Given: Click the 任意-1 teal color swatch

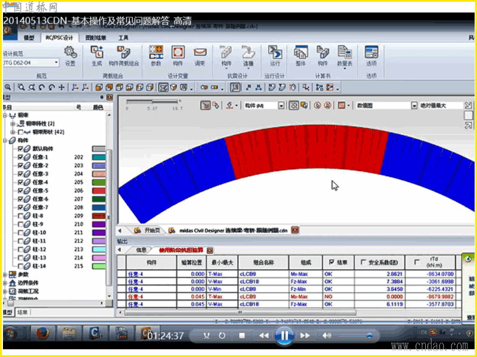Looking at the screenshot, I should pyautogui.click(x=99, y=157).
